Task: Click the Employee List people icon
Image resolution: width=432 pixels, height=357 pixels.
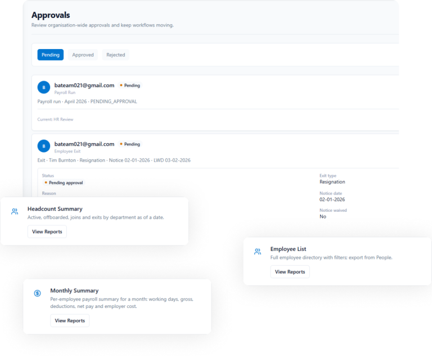Action: tap(257, 251)
